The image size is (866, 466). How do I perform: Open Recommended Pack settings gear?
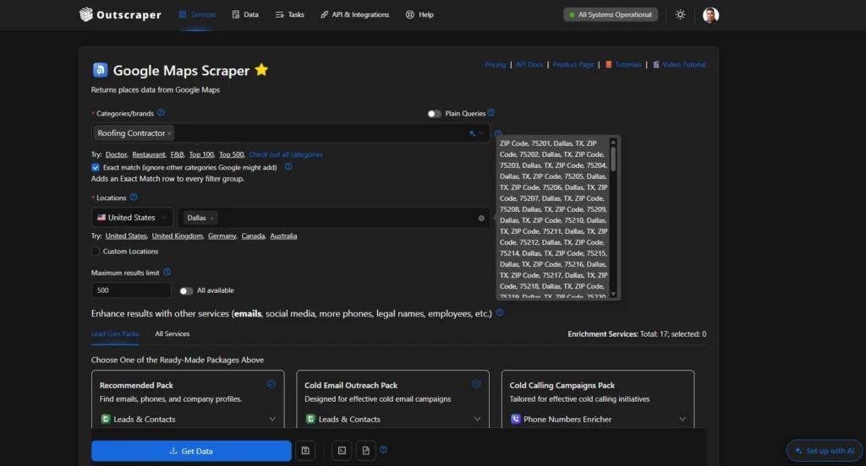(x=271, y=384)
